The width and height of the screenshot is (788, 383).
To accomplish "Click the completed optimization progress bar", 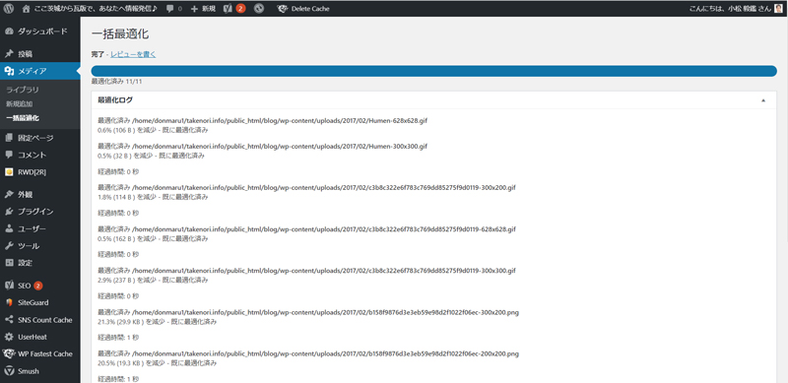I will 434,71.
